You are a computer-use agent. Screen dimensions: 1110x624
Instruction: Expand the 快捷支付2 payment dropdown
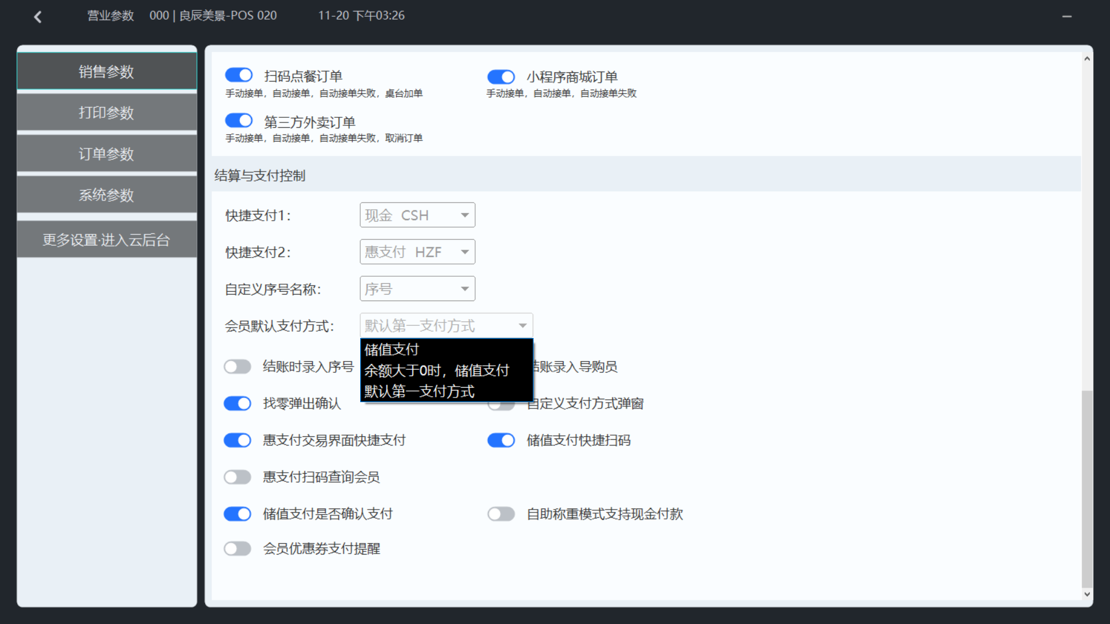coord(464,252)
